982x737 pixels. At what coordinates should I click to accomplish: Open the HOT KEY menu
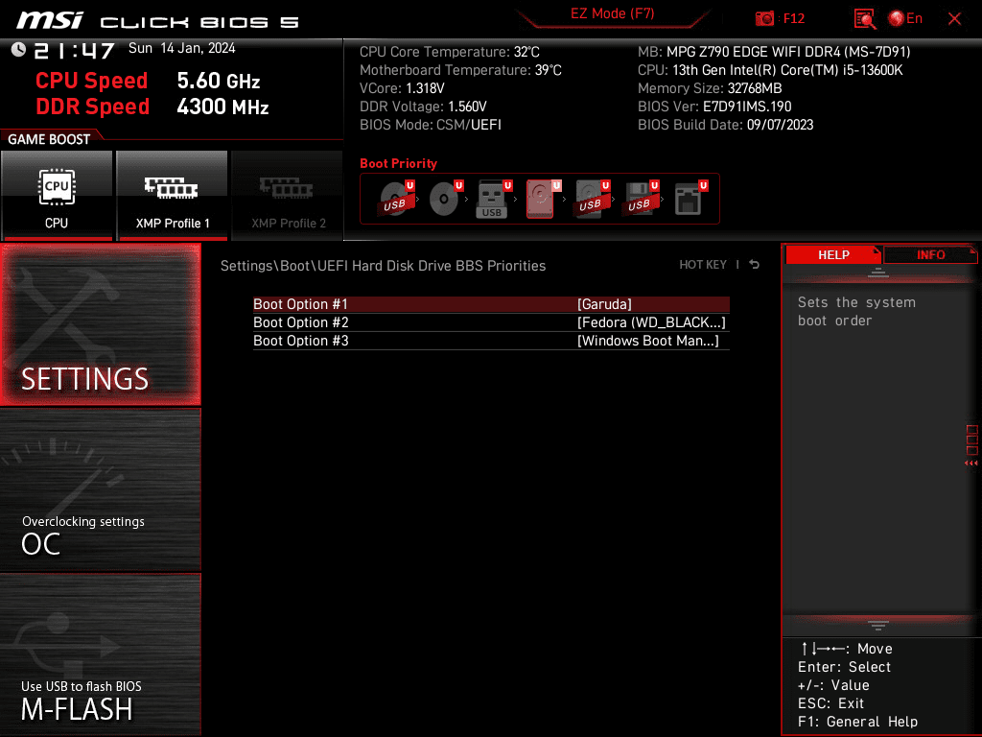click(703, 265)
